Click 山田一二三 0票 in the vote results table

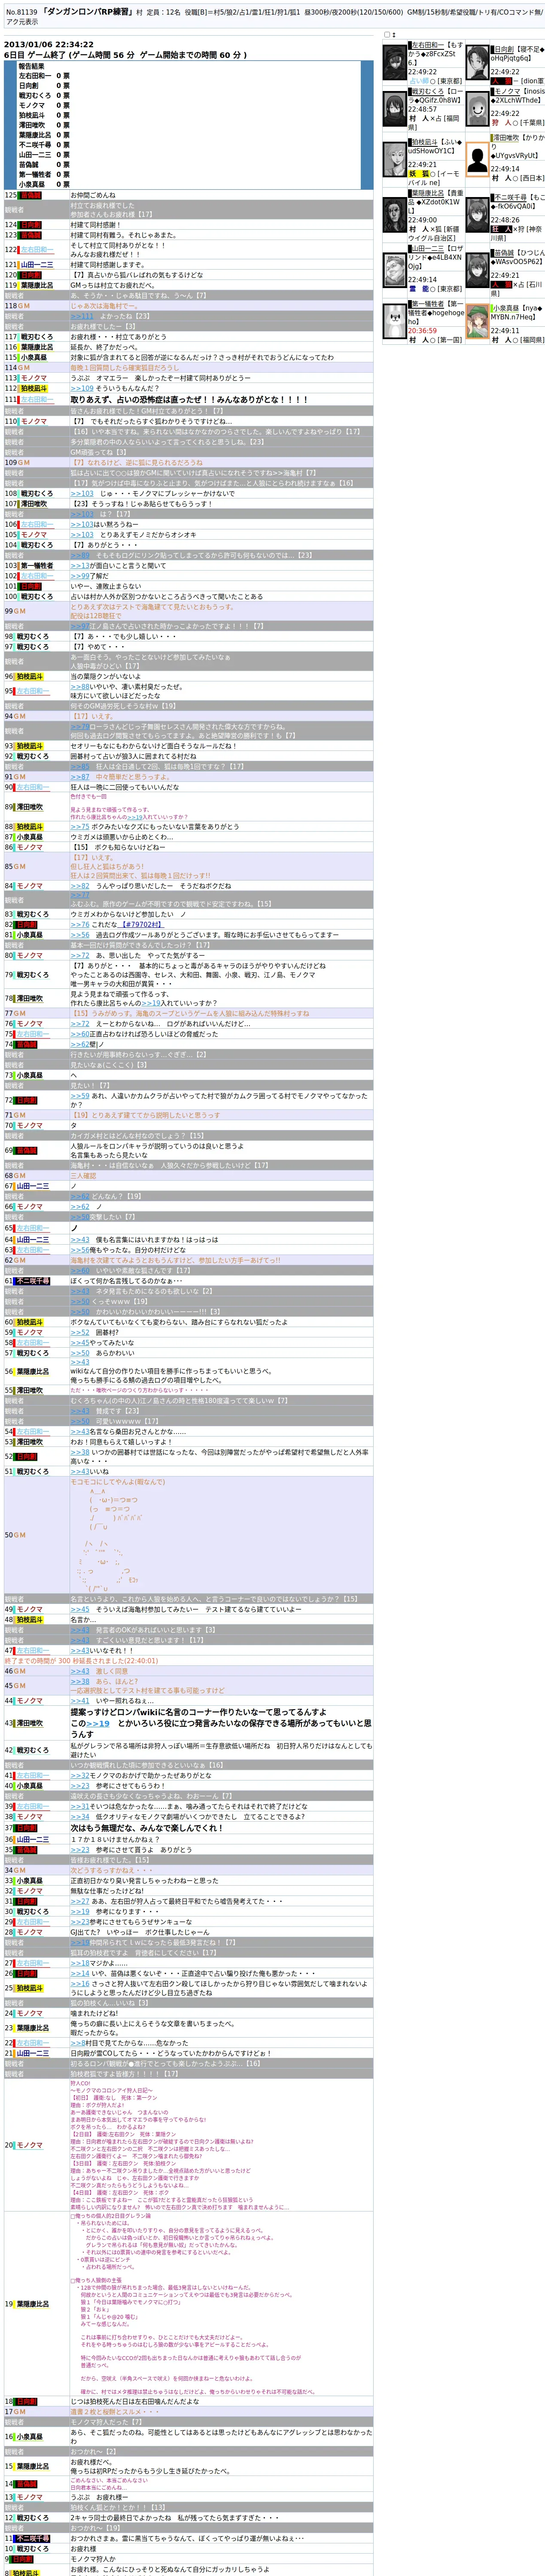44,155
